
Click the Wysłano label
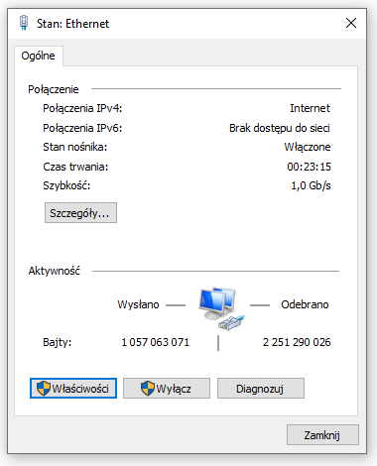point(138,304)
